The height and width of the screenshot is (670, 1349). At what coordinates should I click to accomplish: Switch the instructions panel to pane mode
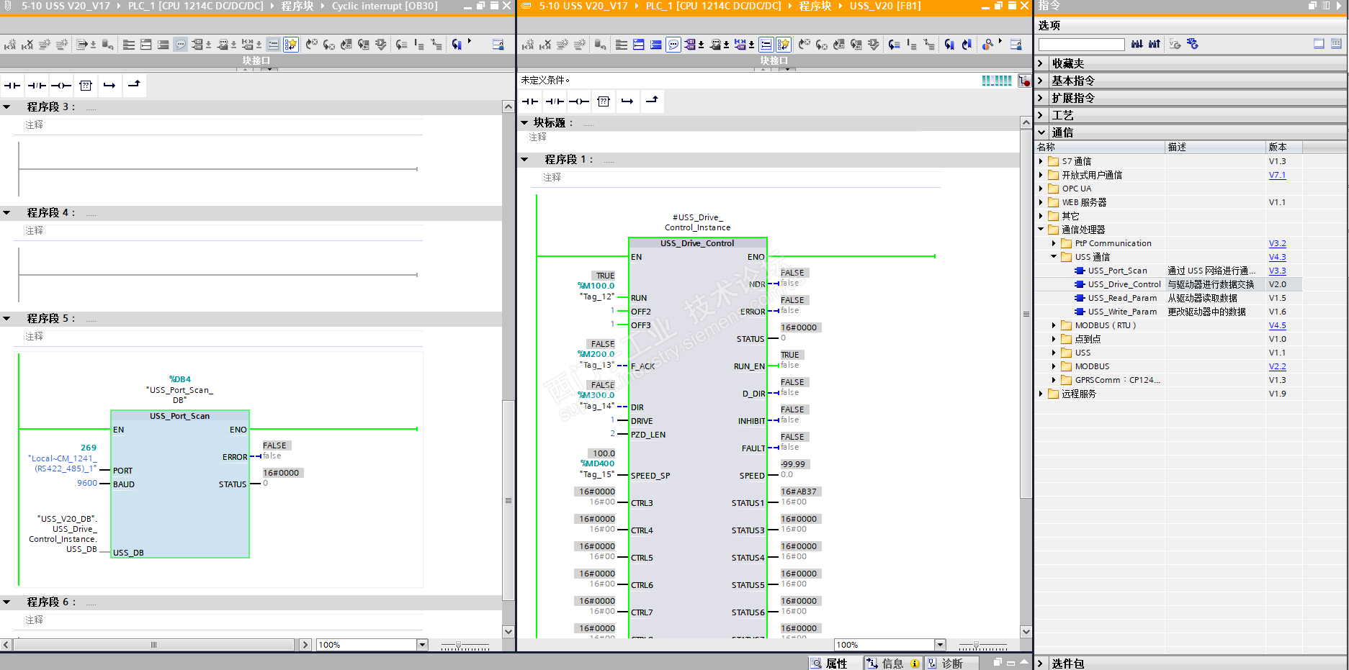coord(1319,44)
